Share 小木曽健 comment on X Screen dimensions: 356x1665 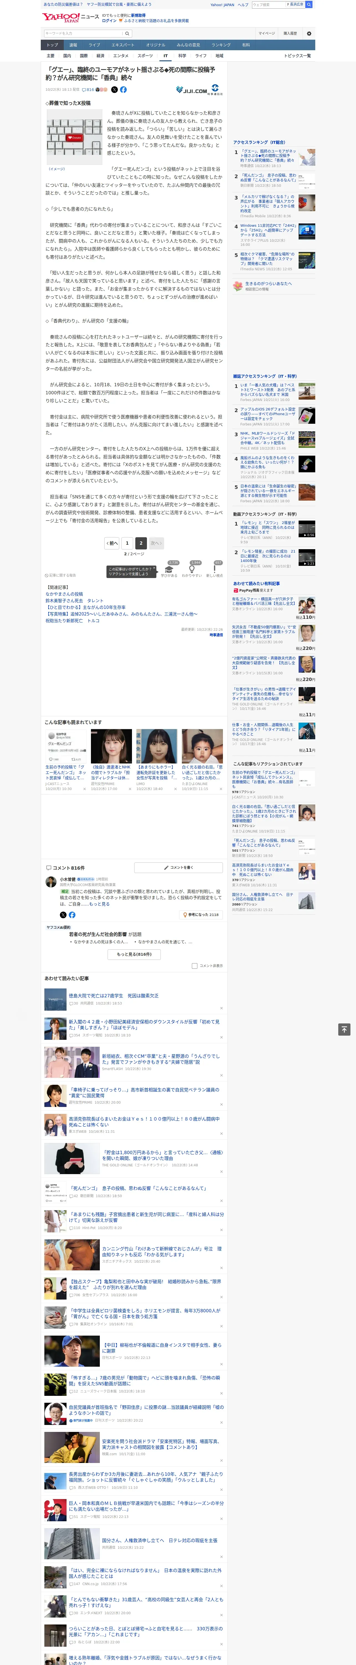pos(63,915)
